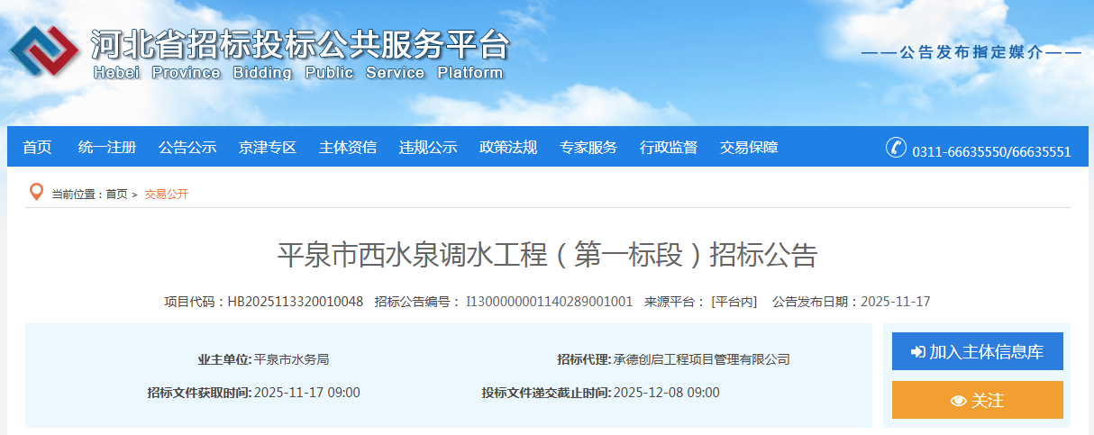Navigate to 政策法规
The width and height of the screenshot is (1094, 435).
click(508, 148)
